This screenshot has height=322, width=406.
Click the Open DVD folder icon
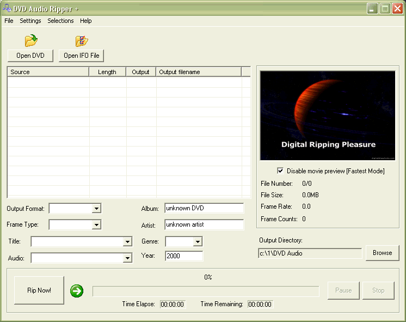coord(30,41)
